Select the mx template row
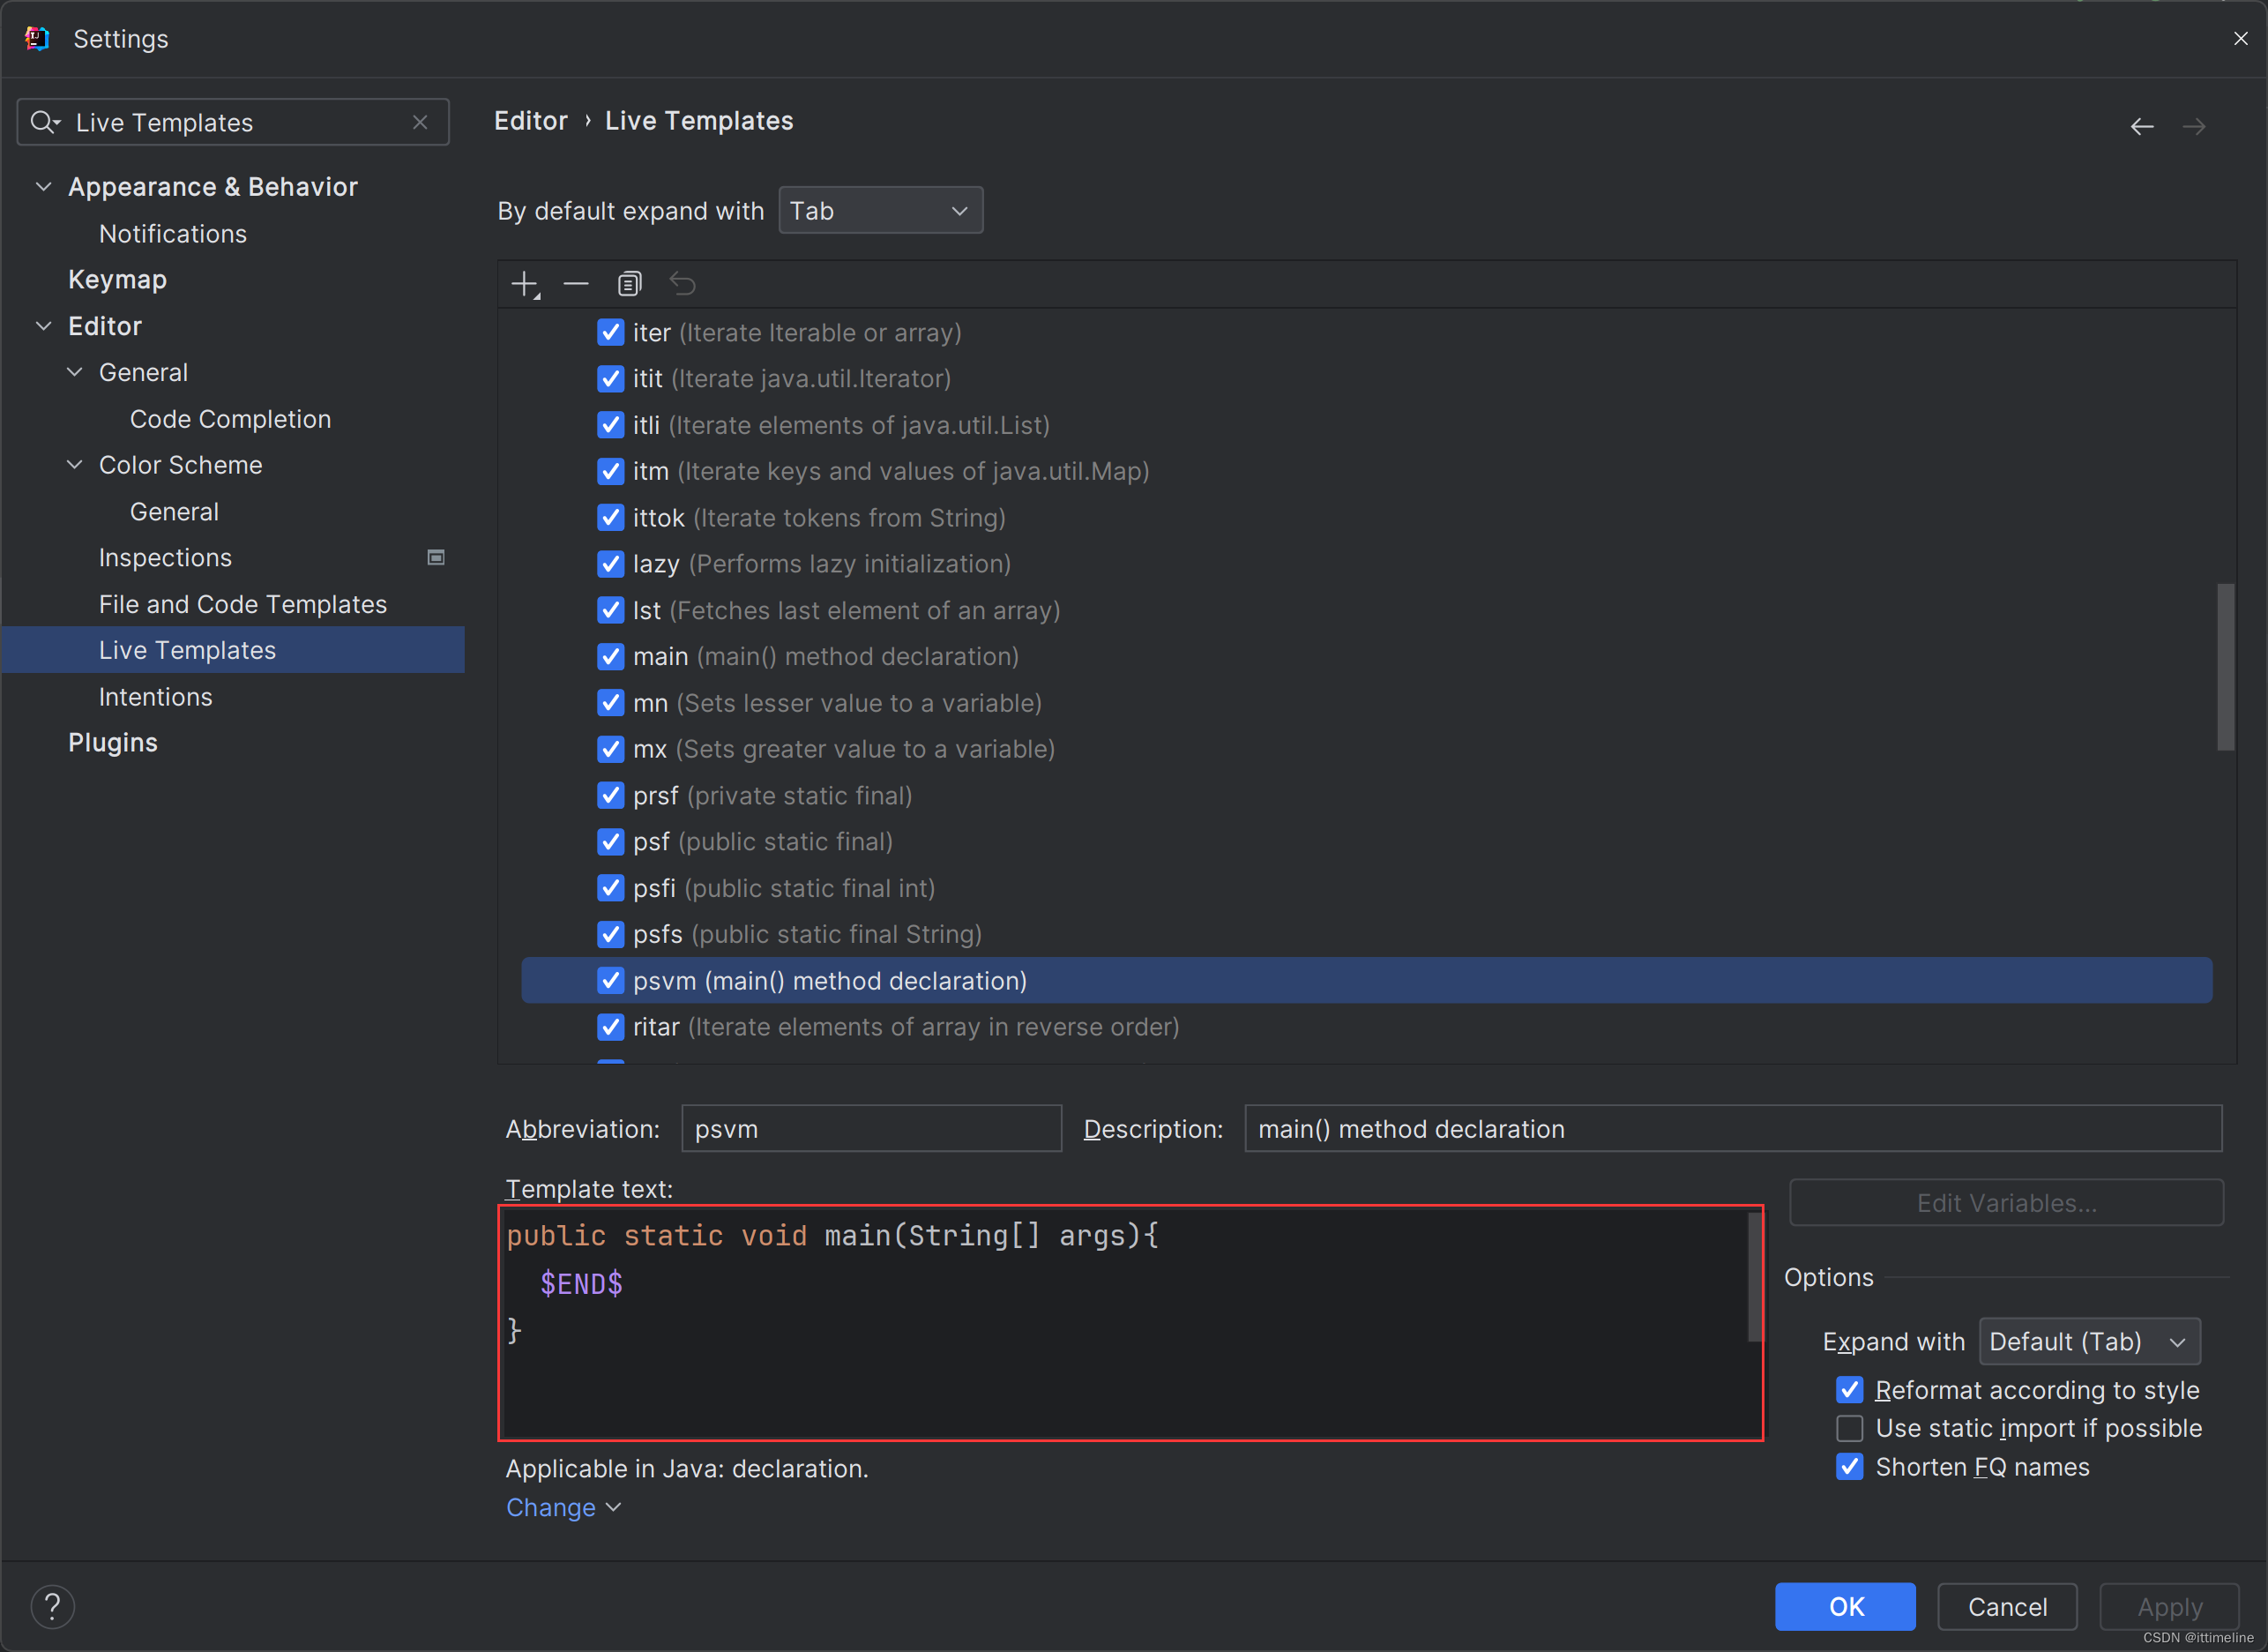The width and height of the screenshot is (2268, 1652). tap(1366, 749)
